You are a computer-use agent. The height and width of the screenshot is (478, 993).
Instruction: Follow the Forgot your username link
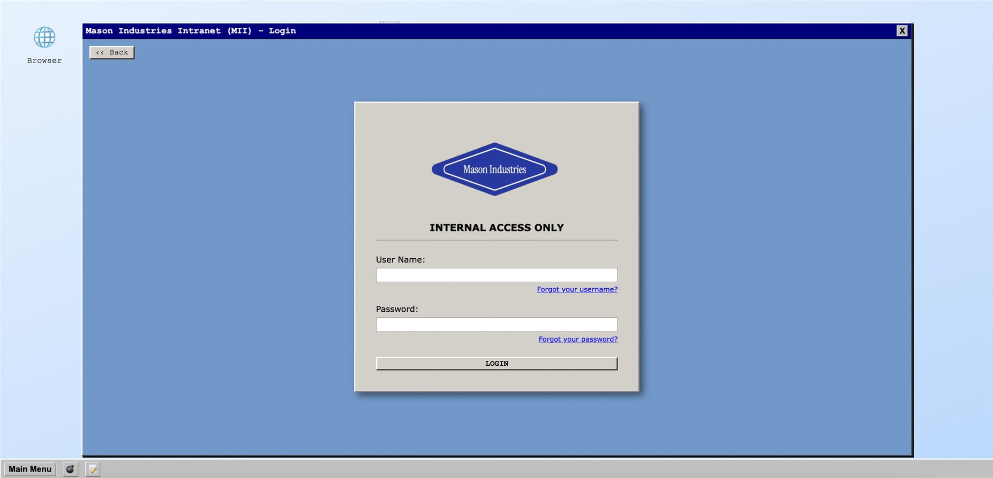click(577, 289)
